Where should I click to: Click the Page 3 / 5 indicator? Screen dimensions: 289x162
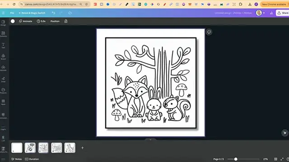coord(219,159)
